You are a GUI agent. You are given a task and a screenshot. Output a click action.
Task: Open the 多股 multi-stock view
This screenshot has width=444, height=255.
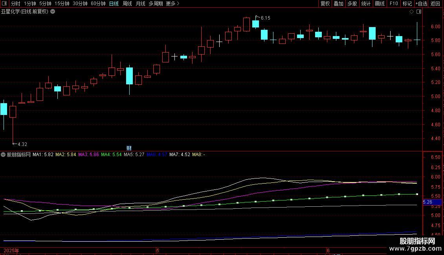(x=352, y=4)
